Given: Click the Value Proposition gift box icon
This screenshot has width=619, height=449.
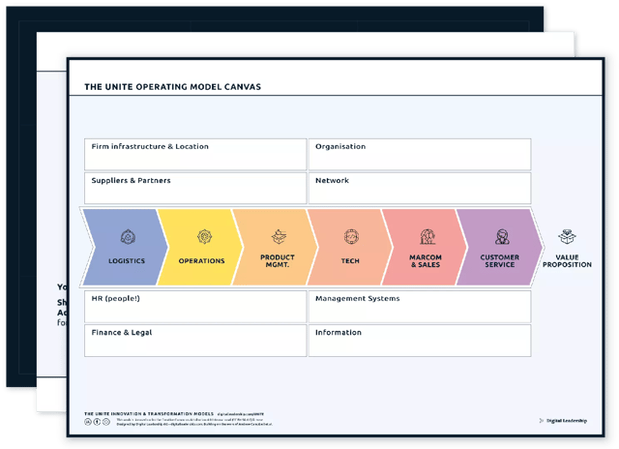Looking at the screenshot, I should point(567,236).
